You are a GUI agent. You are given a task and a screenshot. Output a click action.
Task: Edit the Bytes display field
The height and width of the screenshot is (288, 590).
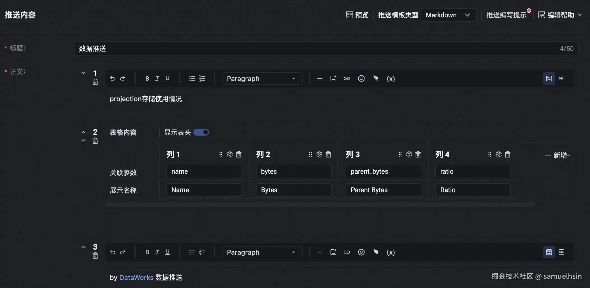coord(294,190)
